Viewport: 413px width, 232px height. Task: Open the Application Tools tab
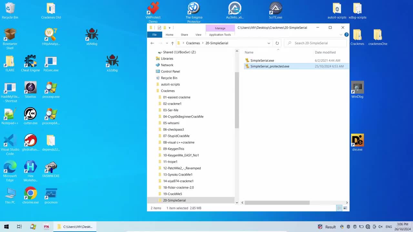[x=220, y=34]
